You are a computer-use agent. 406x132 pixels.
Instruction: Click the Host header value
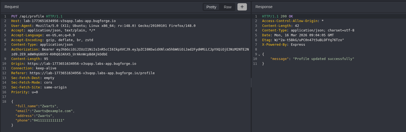tap(69, 21)
